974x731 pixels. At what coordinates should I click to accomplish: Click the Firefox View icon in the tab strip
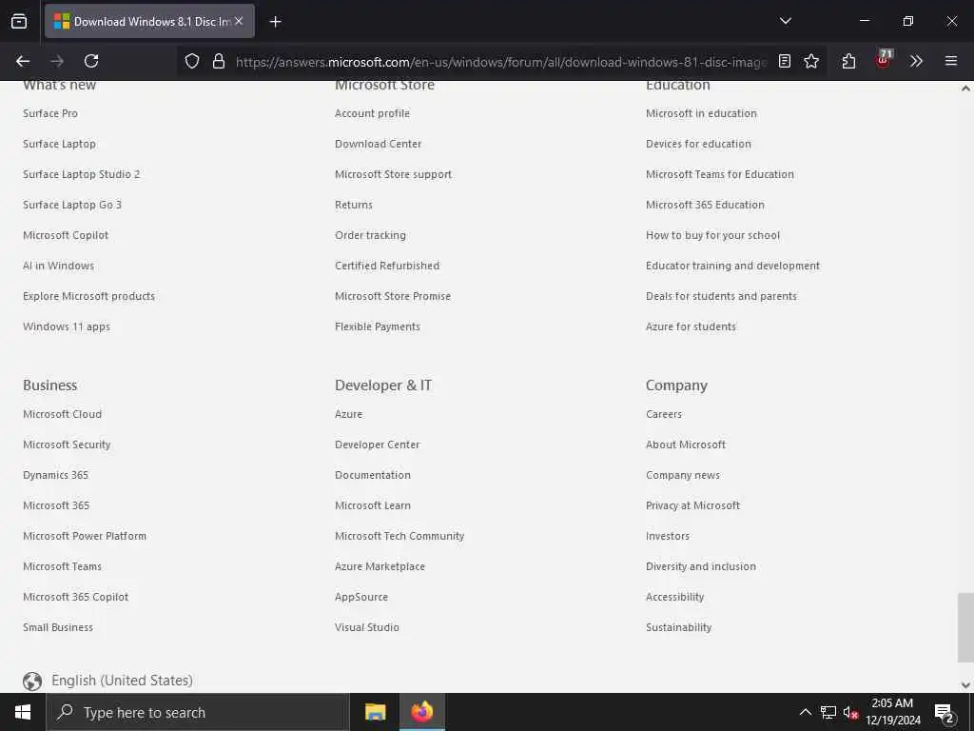(x=19, y=22)
